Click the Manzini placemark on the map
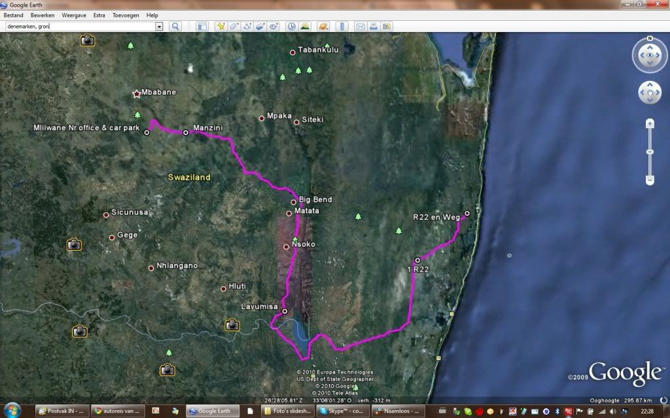 tap(185, 133)
